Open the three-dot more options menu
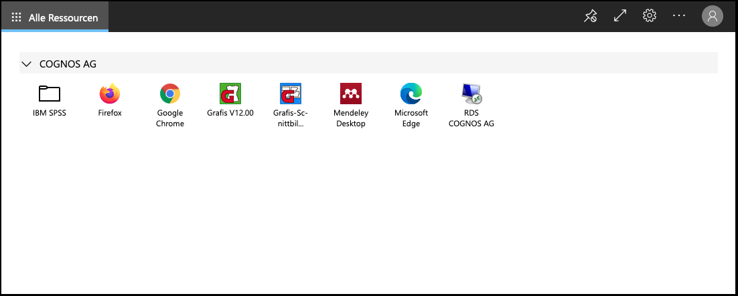This screenshot has width=738, height=296. point(679,16)
